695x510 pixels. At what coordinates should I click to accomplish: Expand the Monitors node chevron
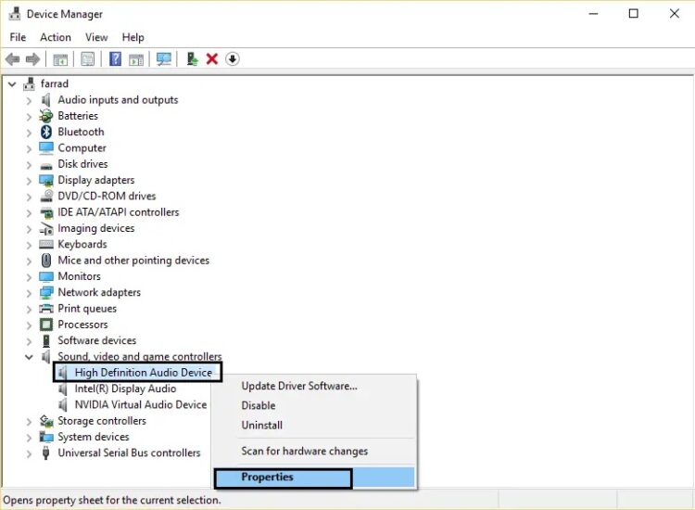[x=30, y=277]
